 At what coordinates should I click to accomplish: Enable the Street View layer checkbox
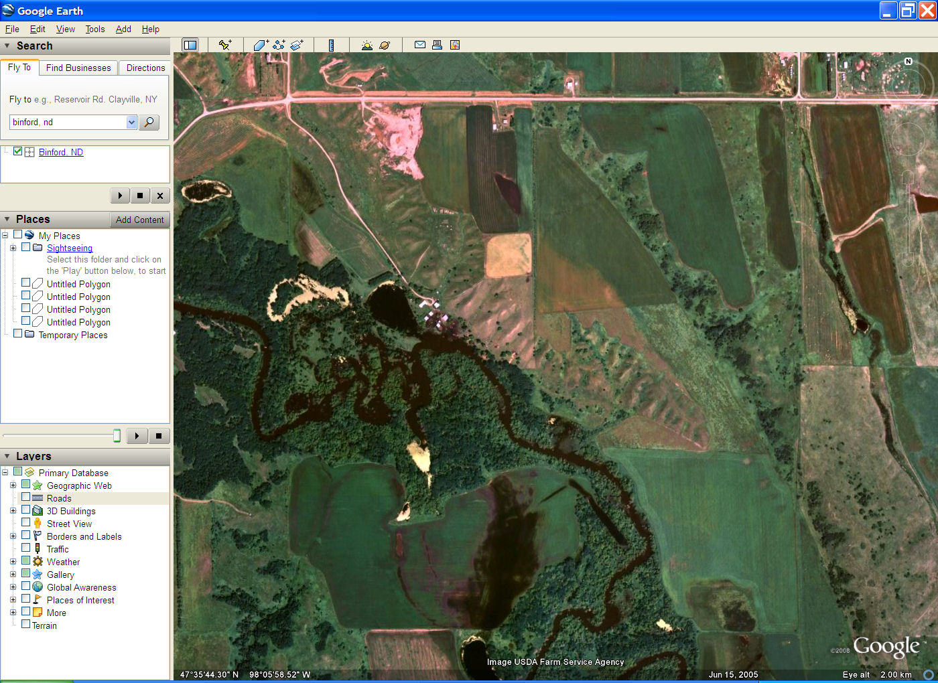click(x=25, y=522)
